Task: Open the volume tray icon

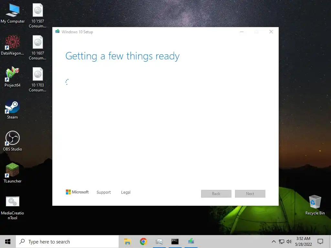Action: tap(289, 242)
